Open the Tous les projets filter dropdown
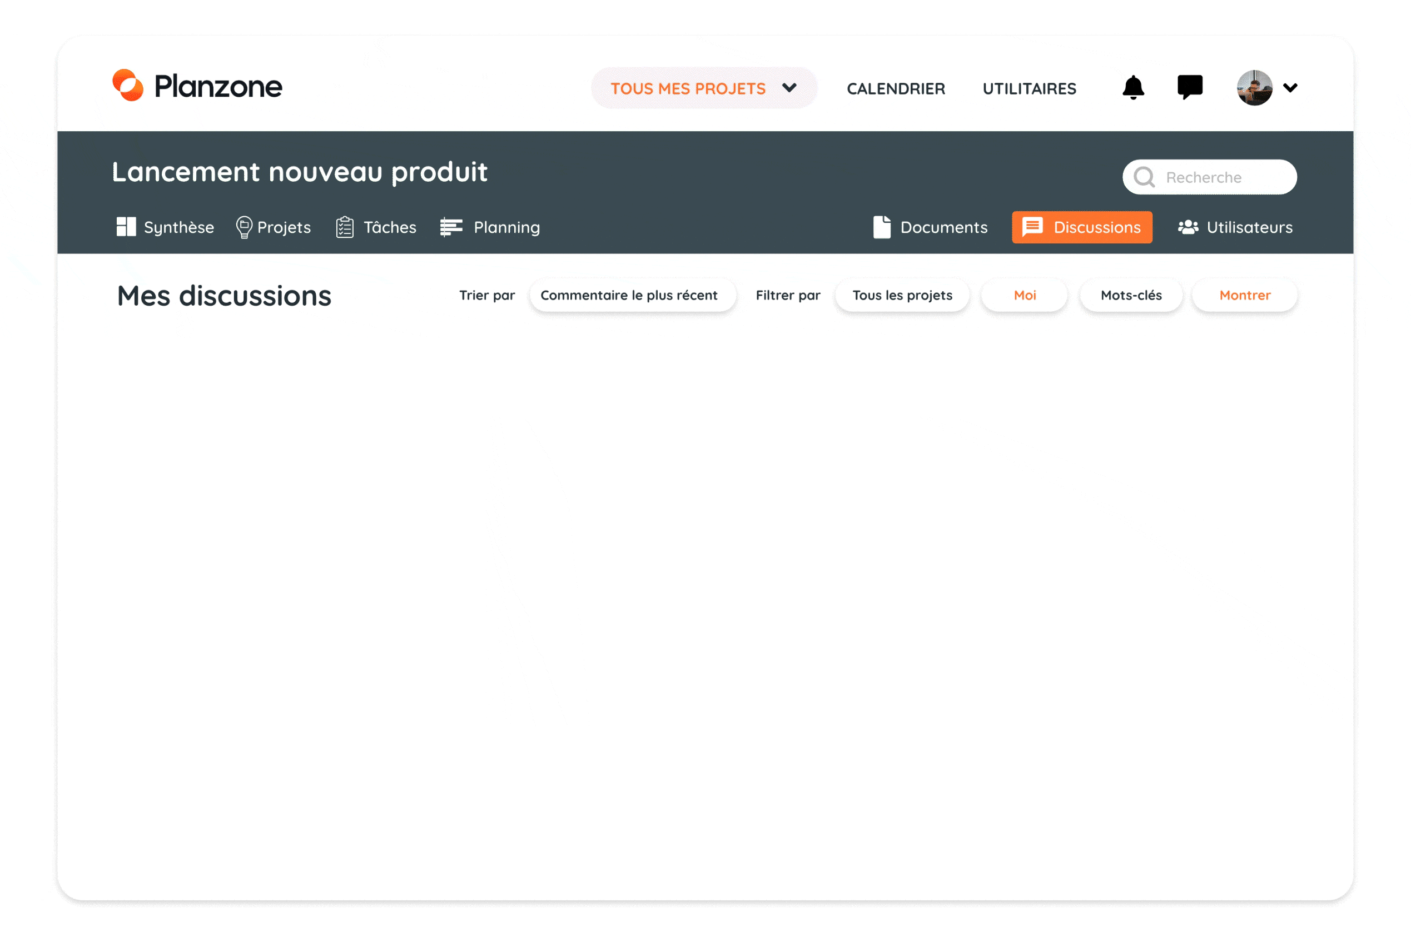Viewport: 1411px width, 942px height. click(x=902, y=295)
